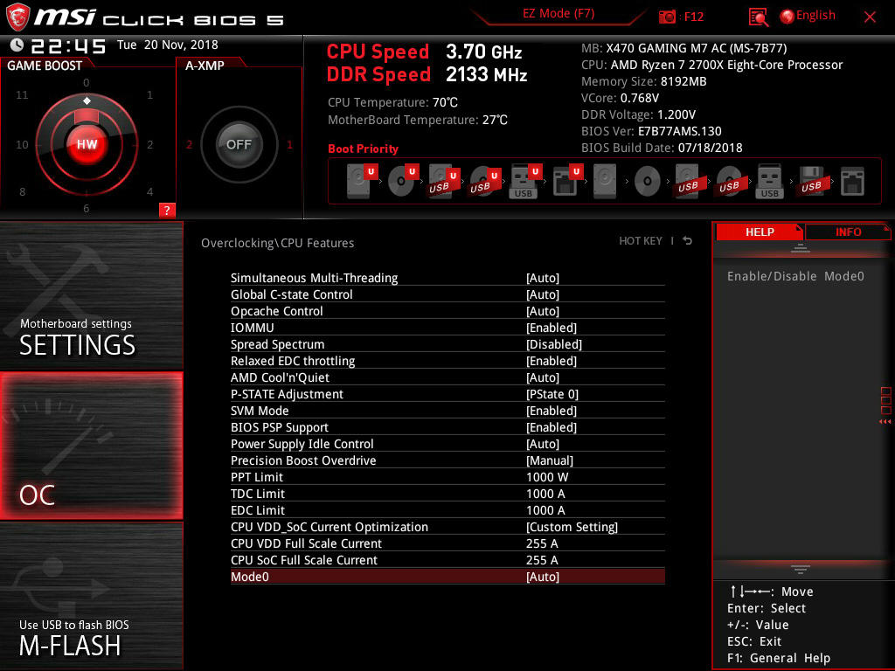Select the UEFI USB CD/DVD boot icon
Screen dimensions: 895x671
tap(484, 181)
